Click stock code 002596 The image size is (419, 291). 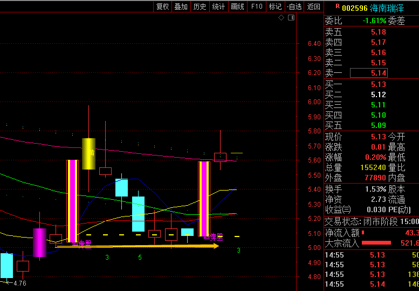tap(355, 8)
